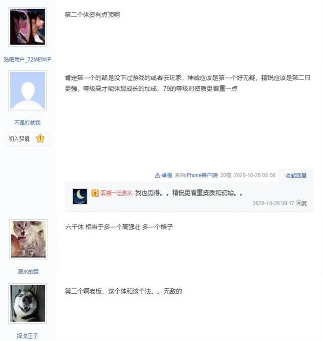The width and height of the screenshot is (323, 341).
Task: Open user 探戈王子's profile link
Action: tap(27, 336)
